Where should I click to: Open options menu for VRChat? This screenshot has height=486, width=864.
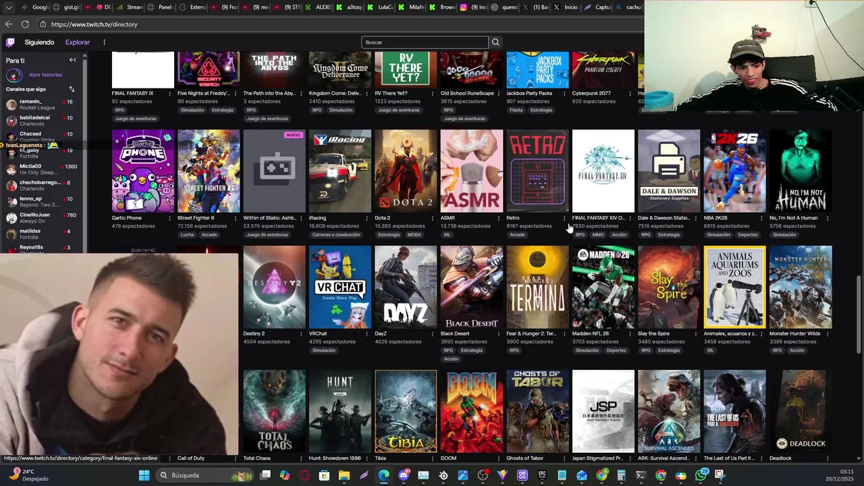(367, 333)
